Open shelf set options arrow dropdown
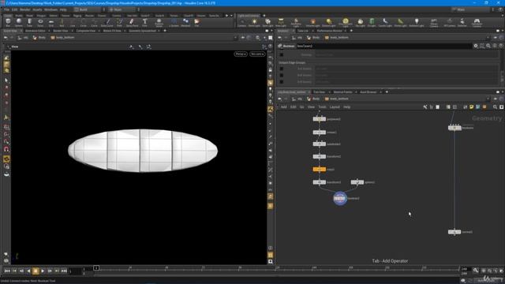This screenshot has height=284, width=505. [231, 16]
